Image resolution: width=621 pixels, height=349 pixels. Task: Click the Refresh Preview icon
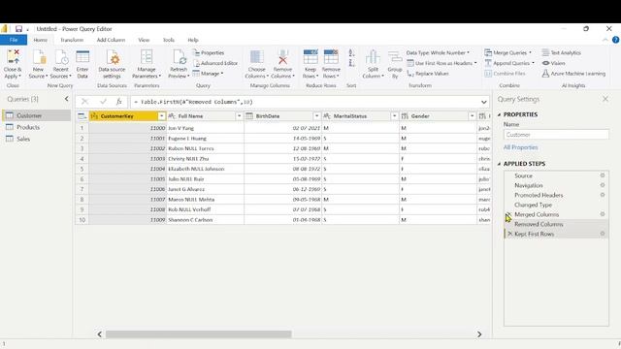tap(179, 57)
